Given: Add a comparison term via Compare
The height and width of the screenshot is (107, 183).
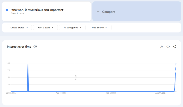Looking at the screenshot, I should pyautogui.click(x=137, y=11).
